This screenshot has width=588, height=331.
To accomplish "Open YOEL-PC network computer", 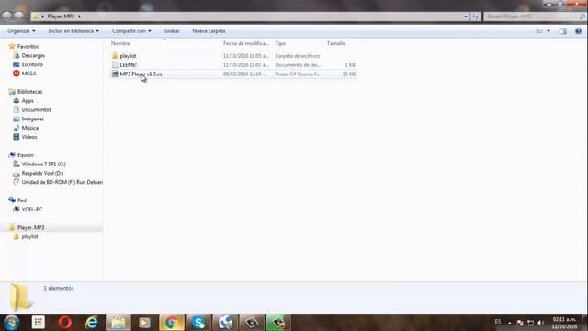I will click(x=32, y=209).
